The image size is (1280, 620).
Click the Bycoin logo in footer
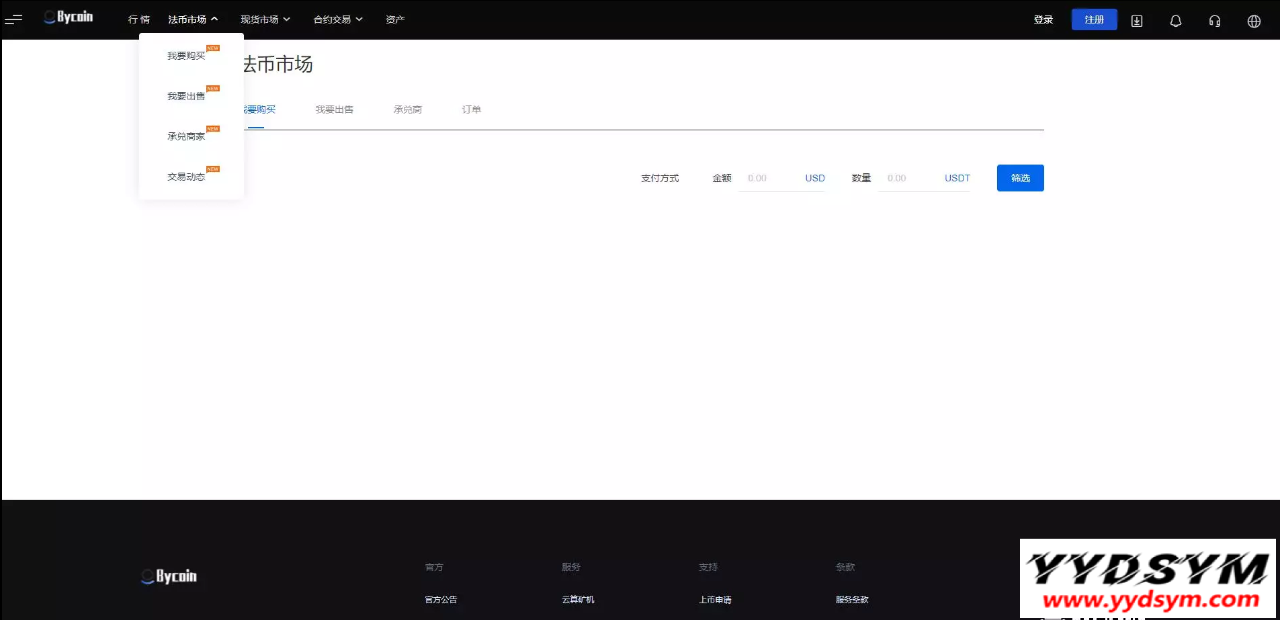[x=169, y=576]
